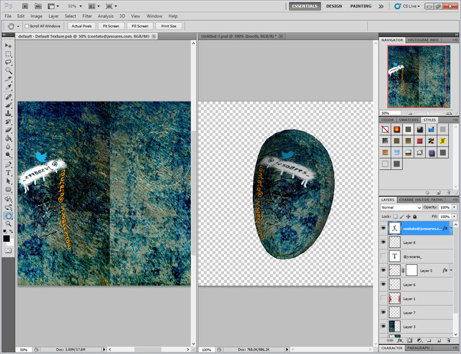
Task: Select the Move tool
Action: (x=8, y=45)
